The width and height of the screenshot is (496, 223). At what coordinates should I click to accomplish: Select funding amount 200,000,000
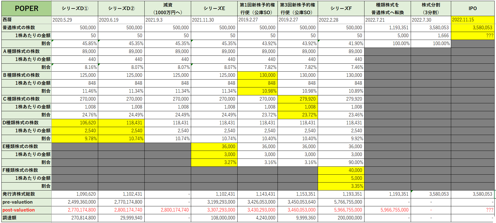[341, 218]
